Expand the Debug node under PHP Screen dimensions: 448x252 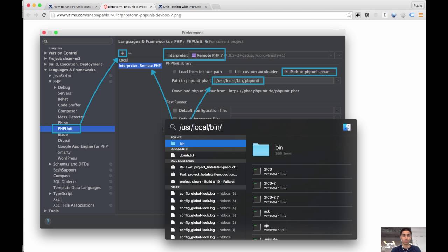tap(55, 87)
